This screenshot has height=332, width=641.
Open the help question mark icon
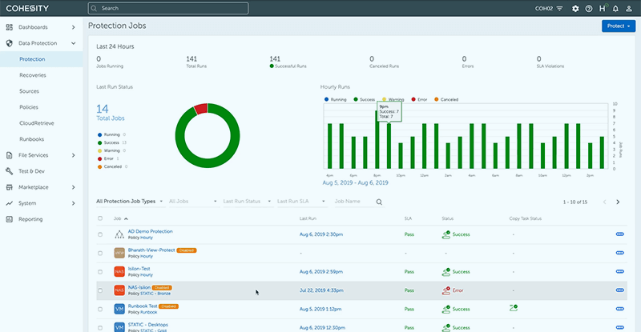click(x=589, y=9)
